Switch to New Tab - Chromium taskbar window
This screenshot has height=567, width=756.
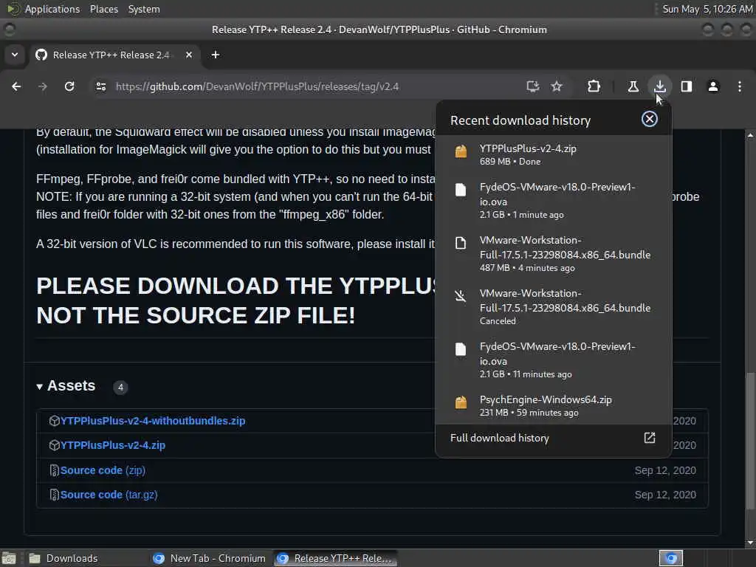[209, 558]
